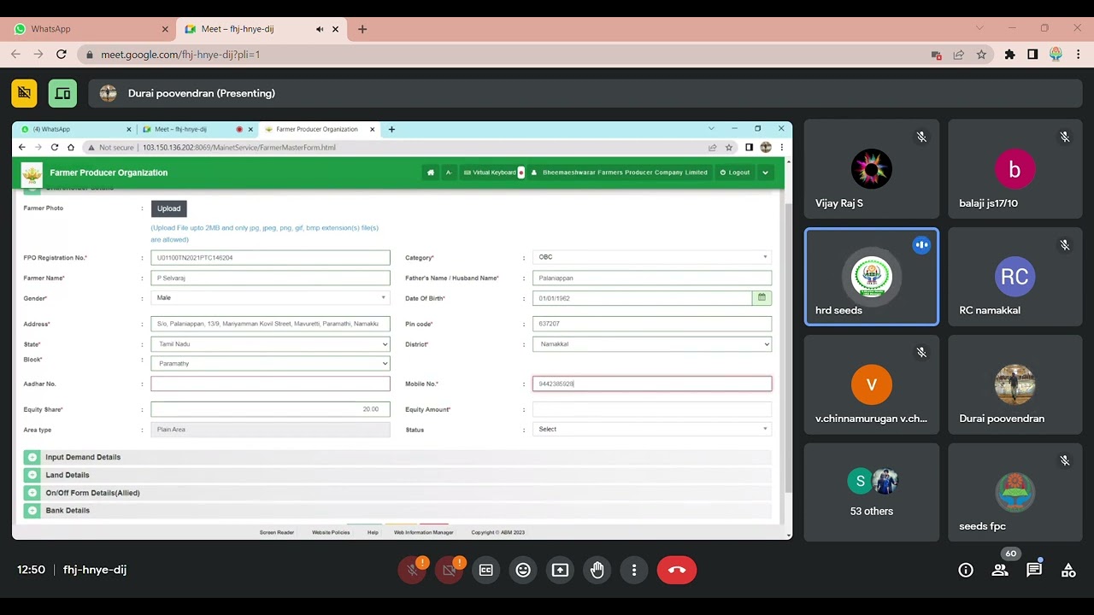Toggle Chrome side panel icon

(1032, 54)
